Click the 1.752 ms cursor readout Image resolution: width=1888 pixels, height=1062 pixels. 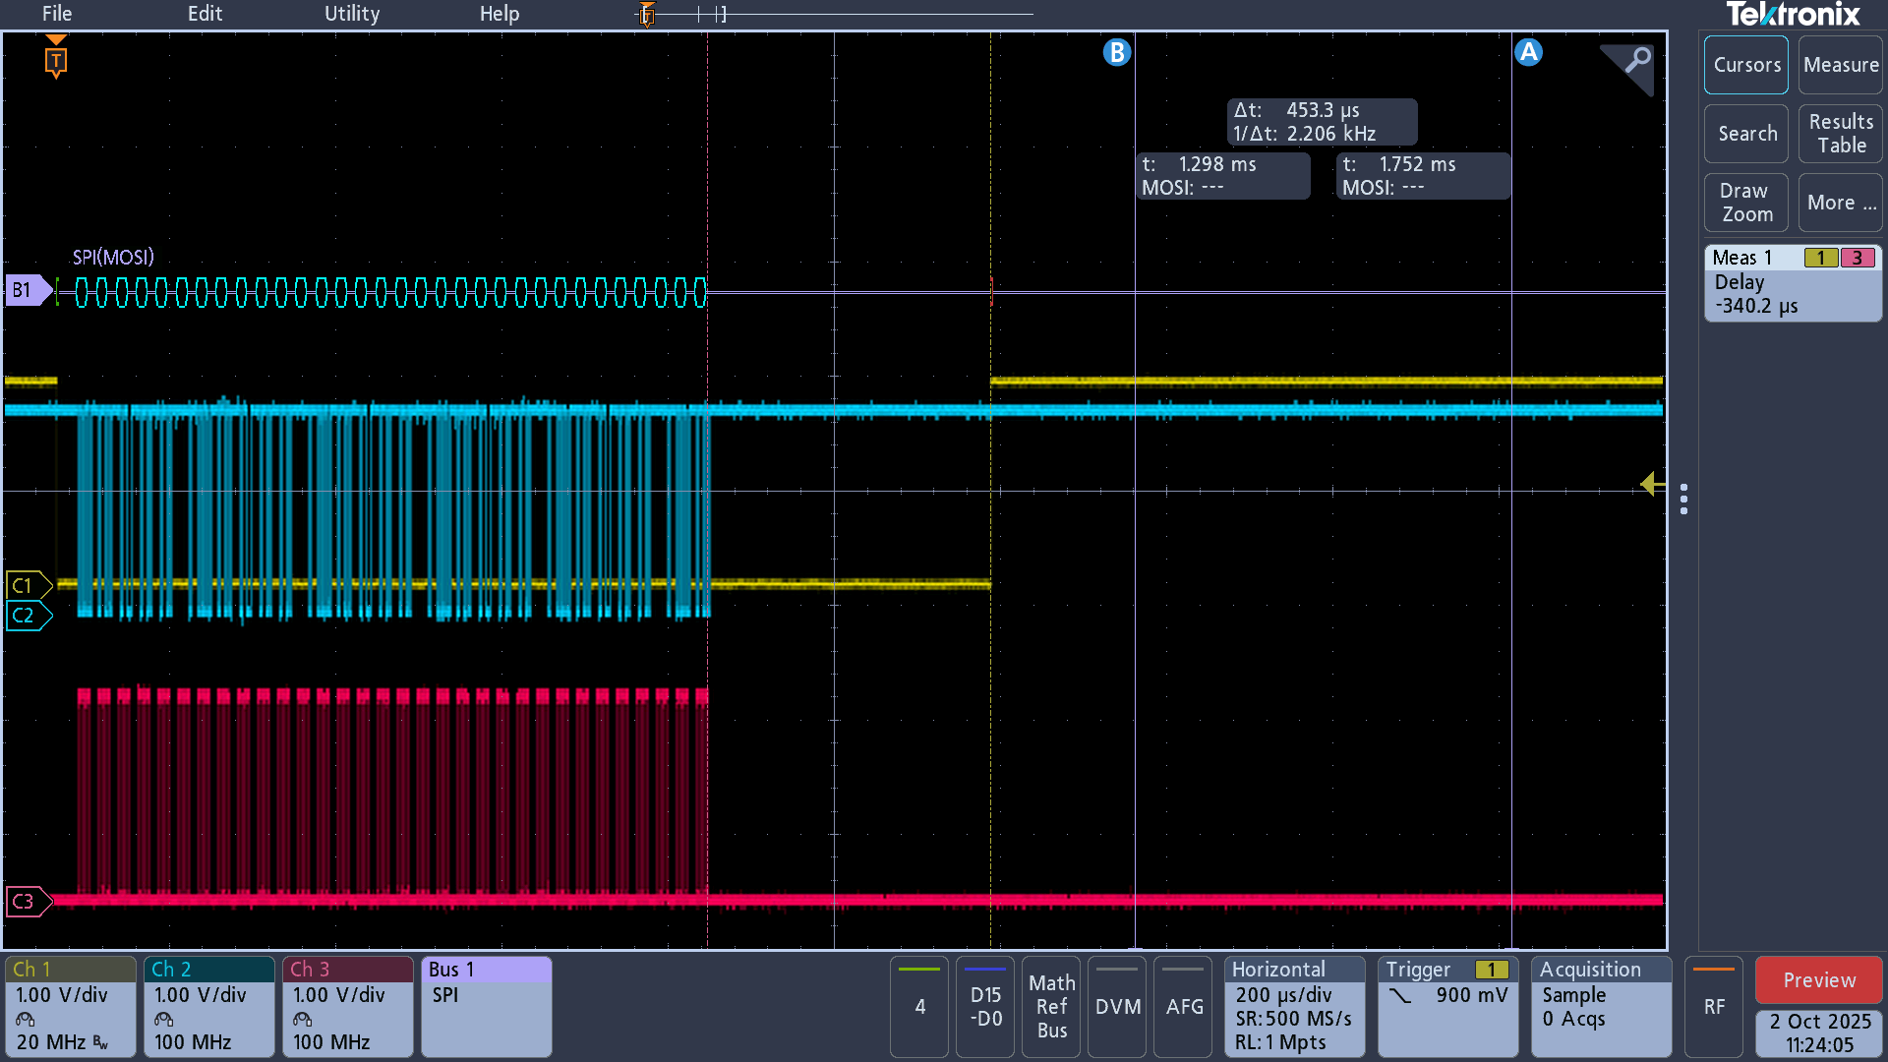tap(1423, 176)
